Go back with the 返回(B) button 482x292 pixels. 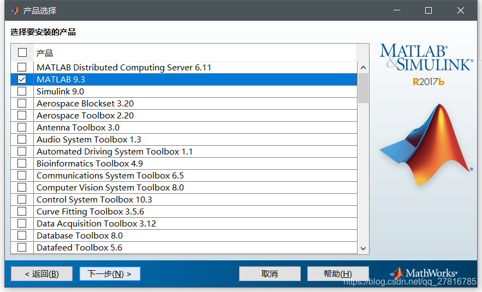(42, 274)
